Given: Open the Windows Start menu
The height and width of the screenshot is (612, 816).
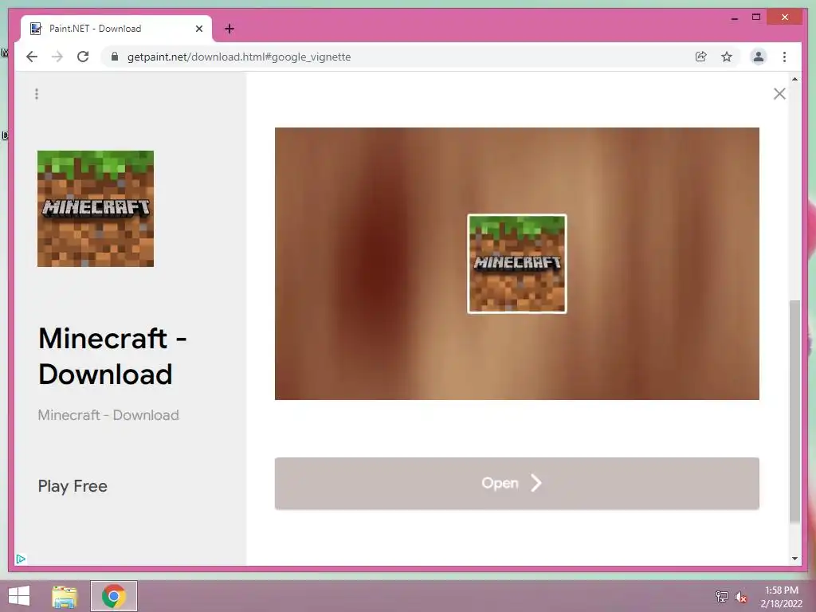Looking at the screenshot, I should [19, 596].
